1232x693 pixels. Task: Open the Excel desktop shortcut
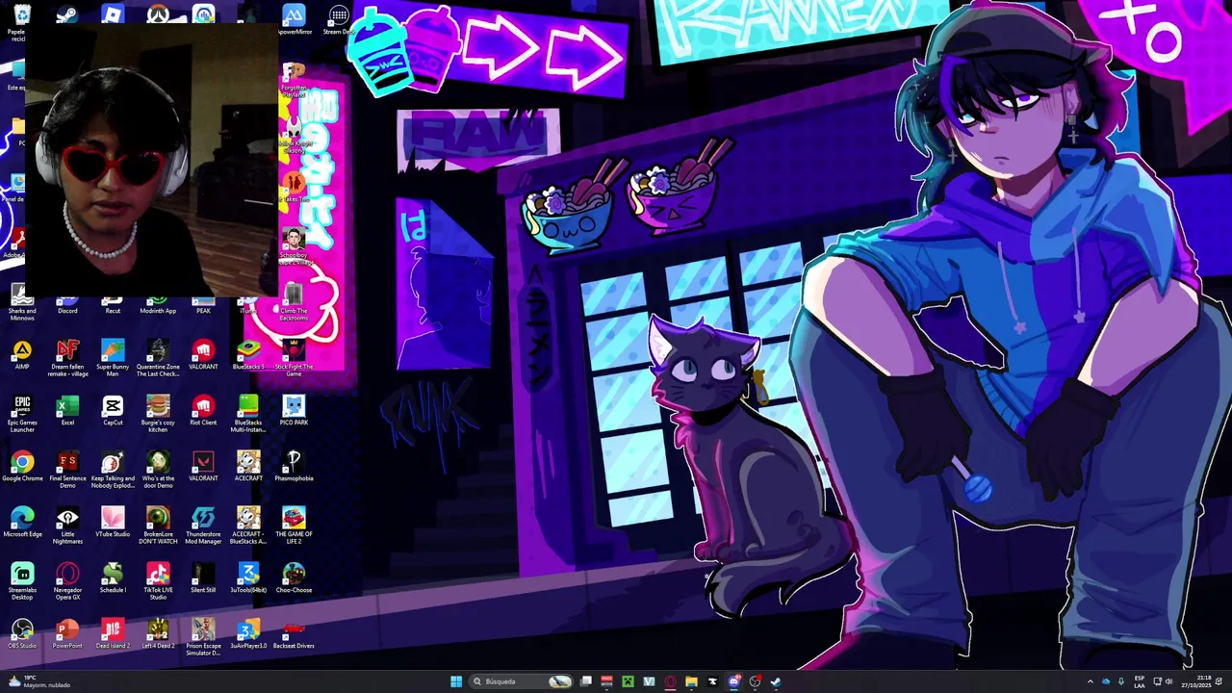point(67,410)
